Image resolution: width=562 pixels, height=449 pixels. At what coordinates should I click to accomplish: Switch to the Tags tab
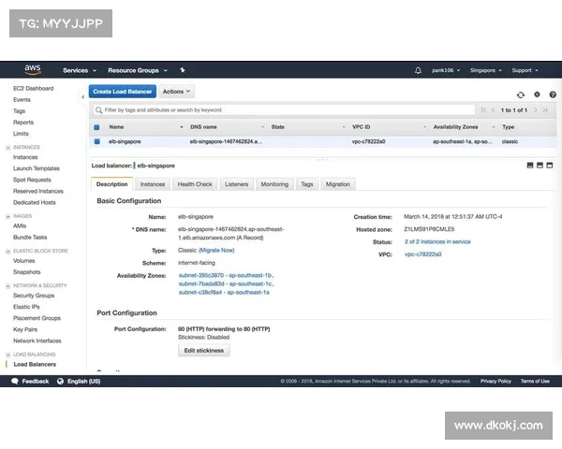point(307,184)
